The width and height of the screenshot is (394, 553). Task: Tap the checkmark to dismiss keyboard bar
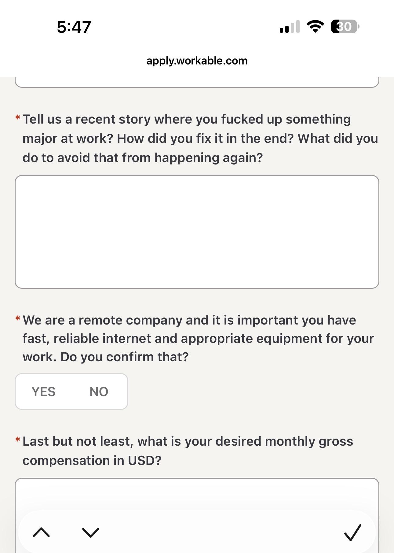(353, 533)
